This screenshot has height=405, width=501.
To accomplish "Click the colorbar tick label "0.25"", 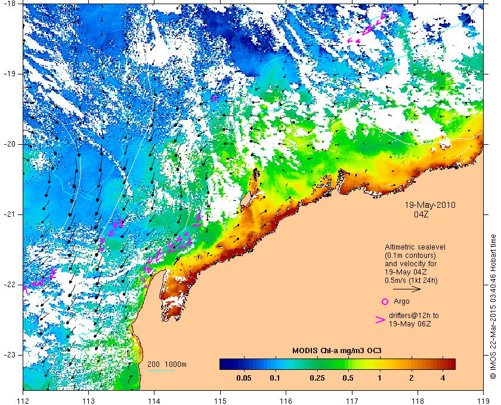I will pos(317,378).
